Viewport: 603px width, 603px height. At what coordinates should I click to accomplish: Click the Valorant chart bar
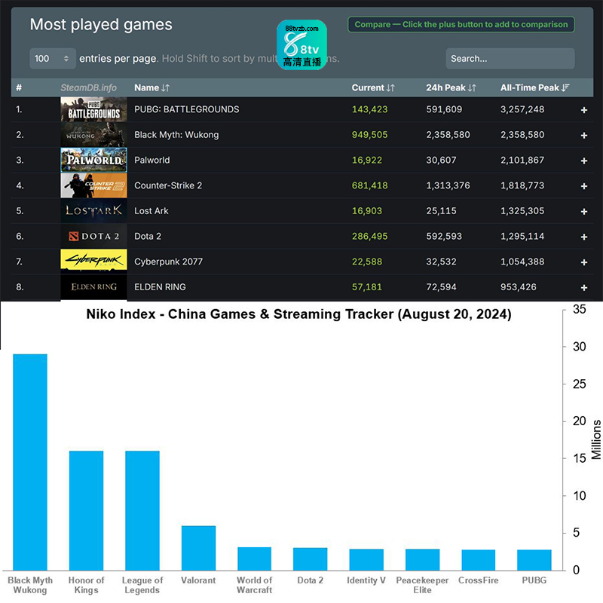[198, 548]
